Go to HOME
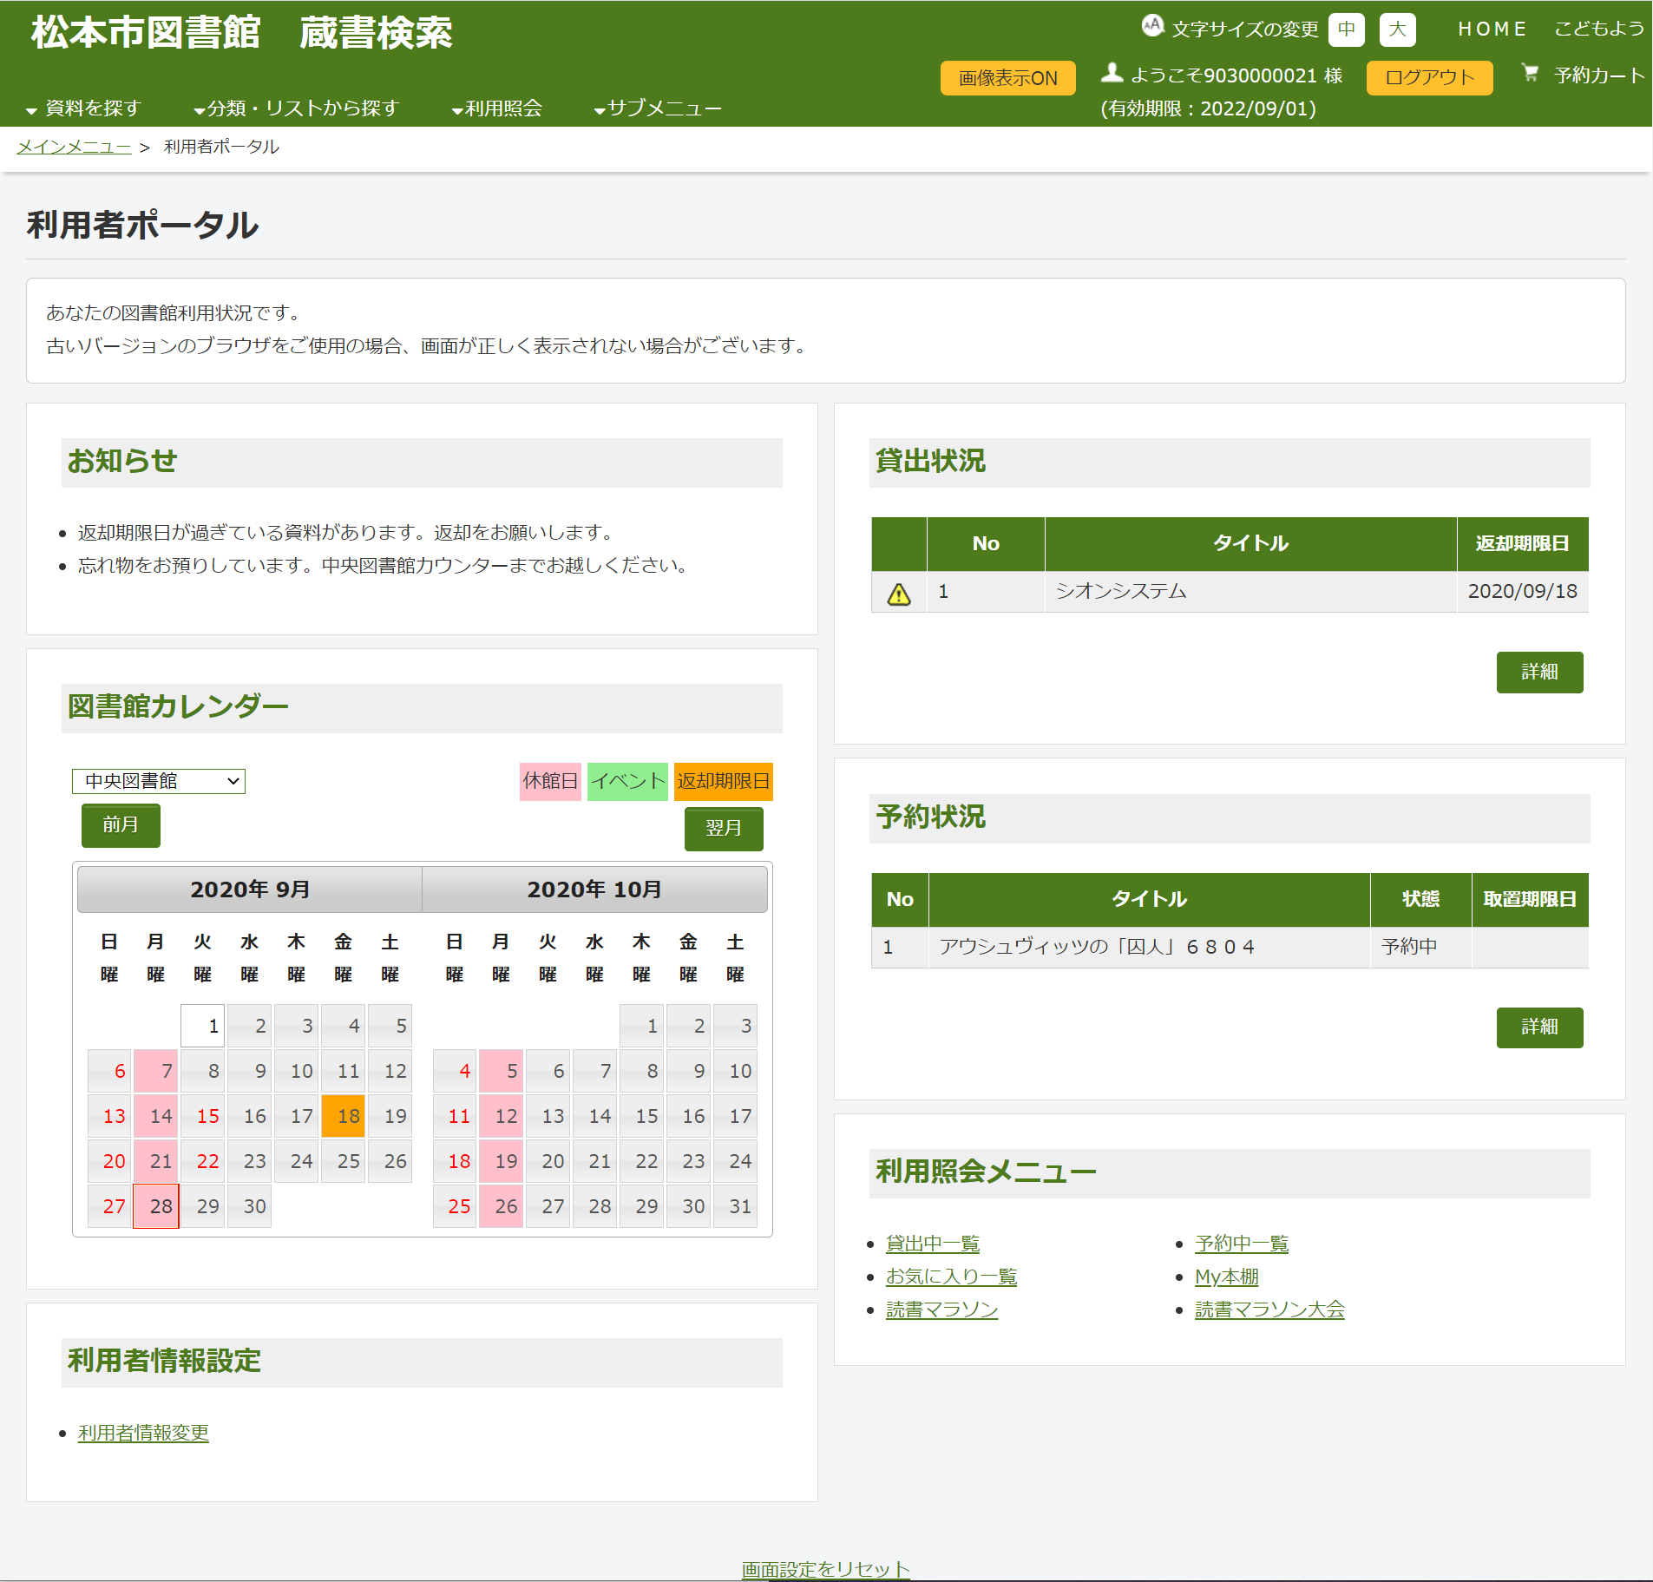Image resolution: width=1653 pixels, height=1582 pixels. click(1492, 30)
